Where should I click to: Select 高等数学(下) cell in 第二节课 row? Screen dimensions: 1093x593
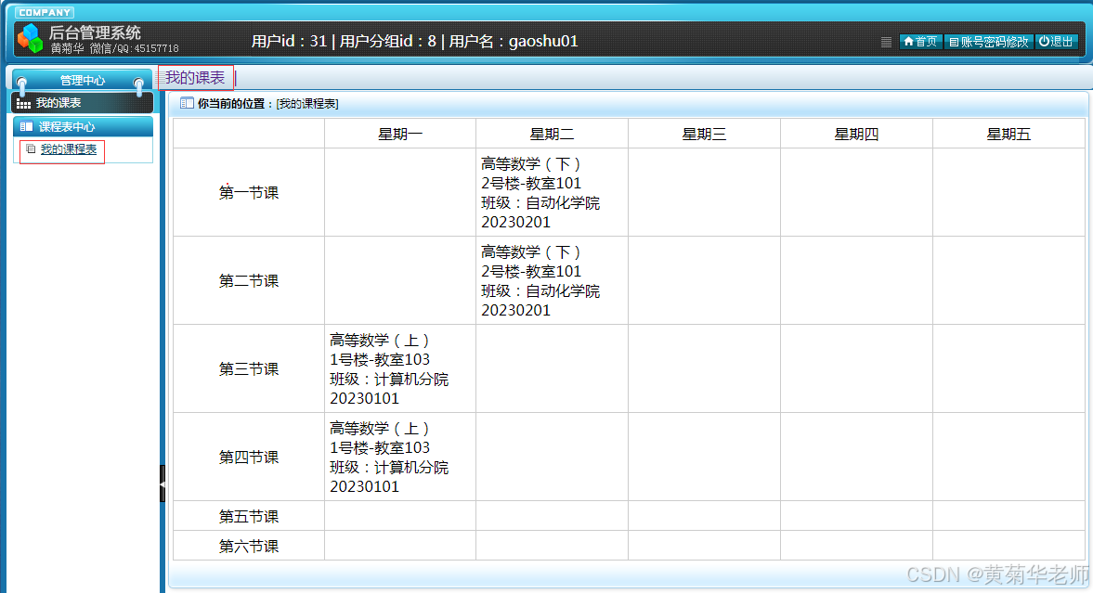click(x=553, y=281)
